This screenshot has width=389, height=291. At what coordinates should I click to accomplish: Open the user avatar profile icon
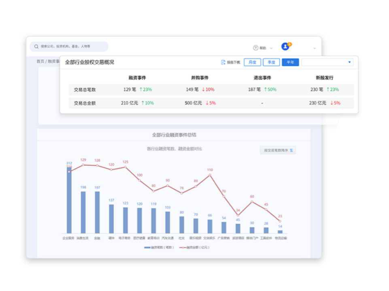pyautogui.click(x=285, y=47)
